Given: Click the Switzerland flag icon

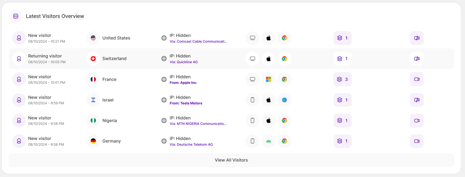Looking at the screenshot, I should coord(93,59).
